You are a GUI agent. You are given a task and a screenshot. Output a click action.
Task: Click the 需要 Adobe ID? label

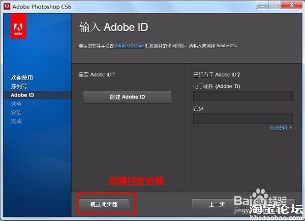[x=97, y=75]
